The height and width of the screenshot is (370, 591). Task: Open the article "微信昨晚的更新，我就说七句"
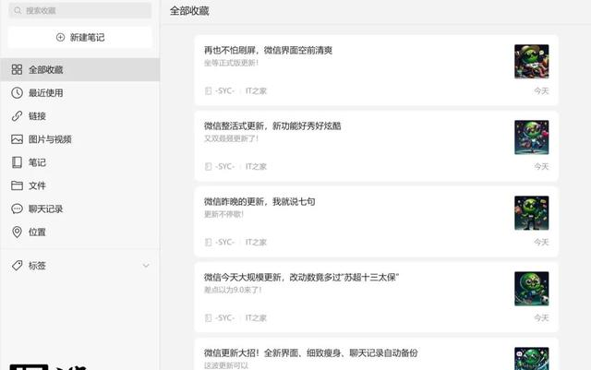coord(259,201)
